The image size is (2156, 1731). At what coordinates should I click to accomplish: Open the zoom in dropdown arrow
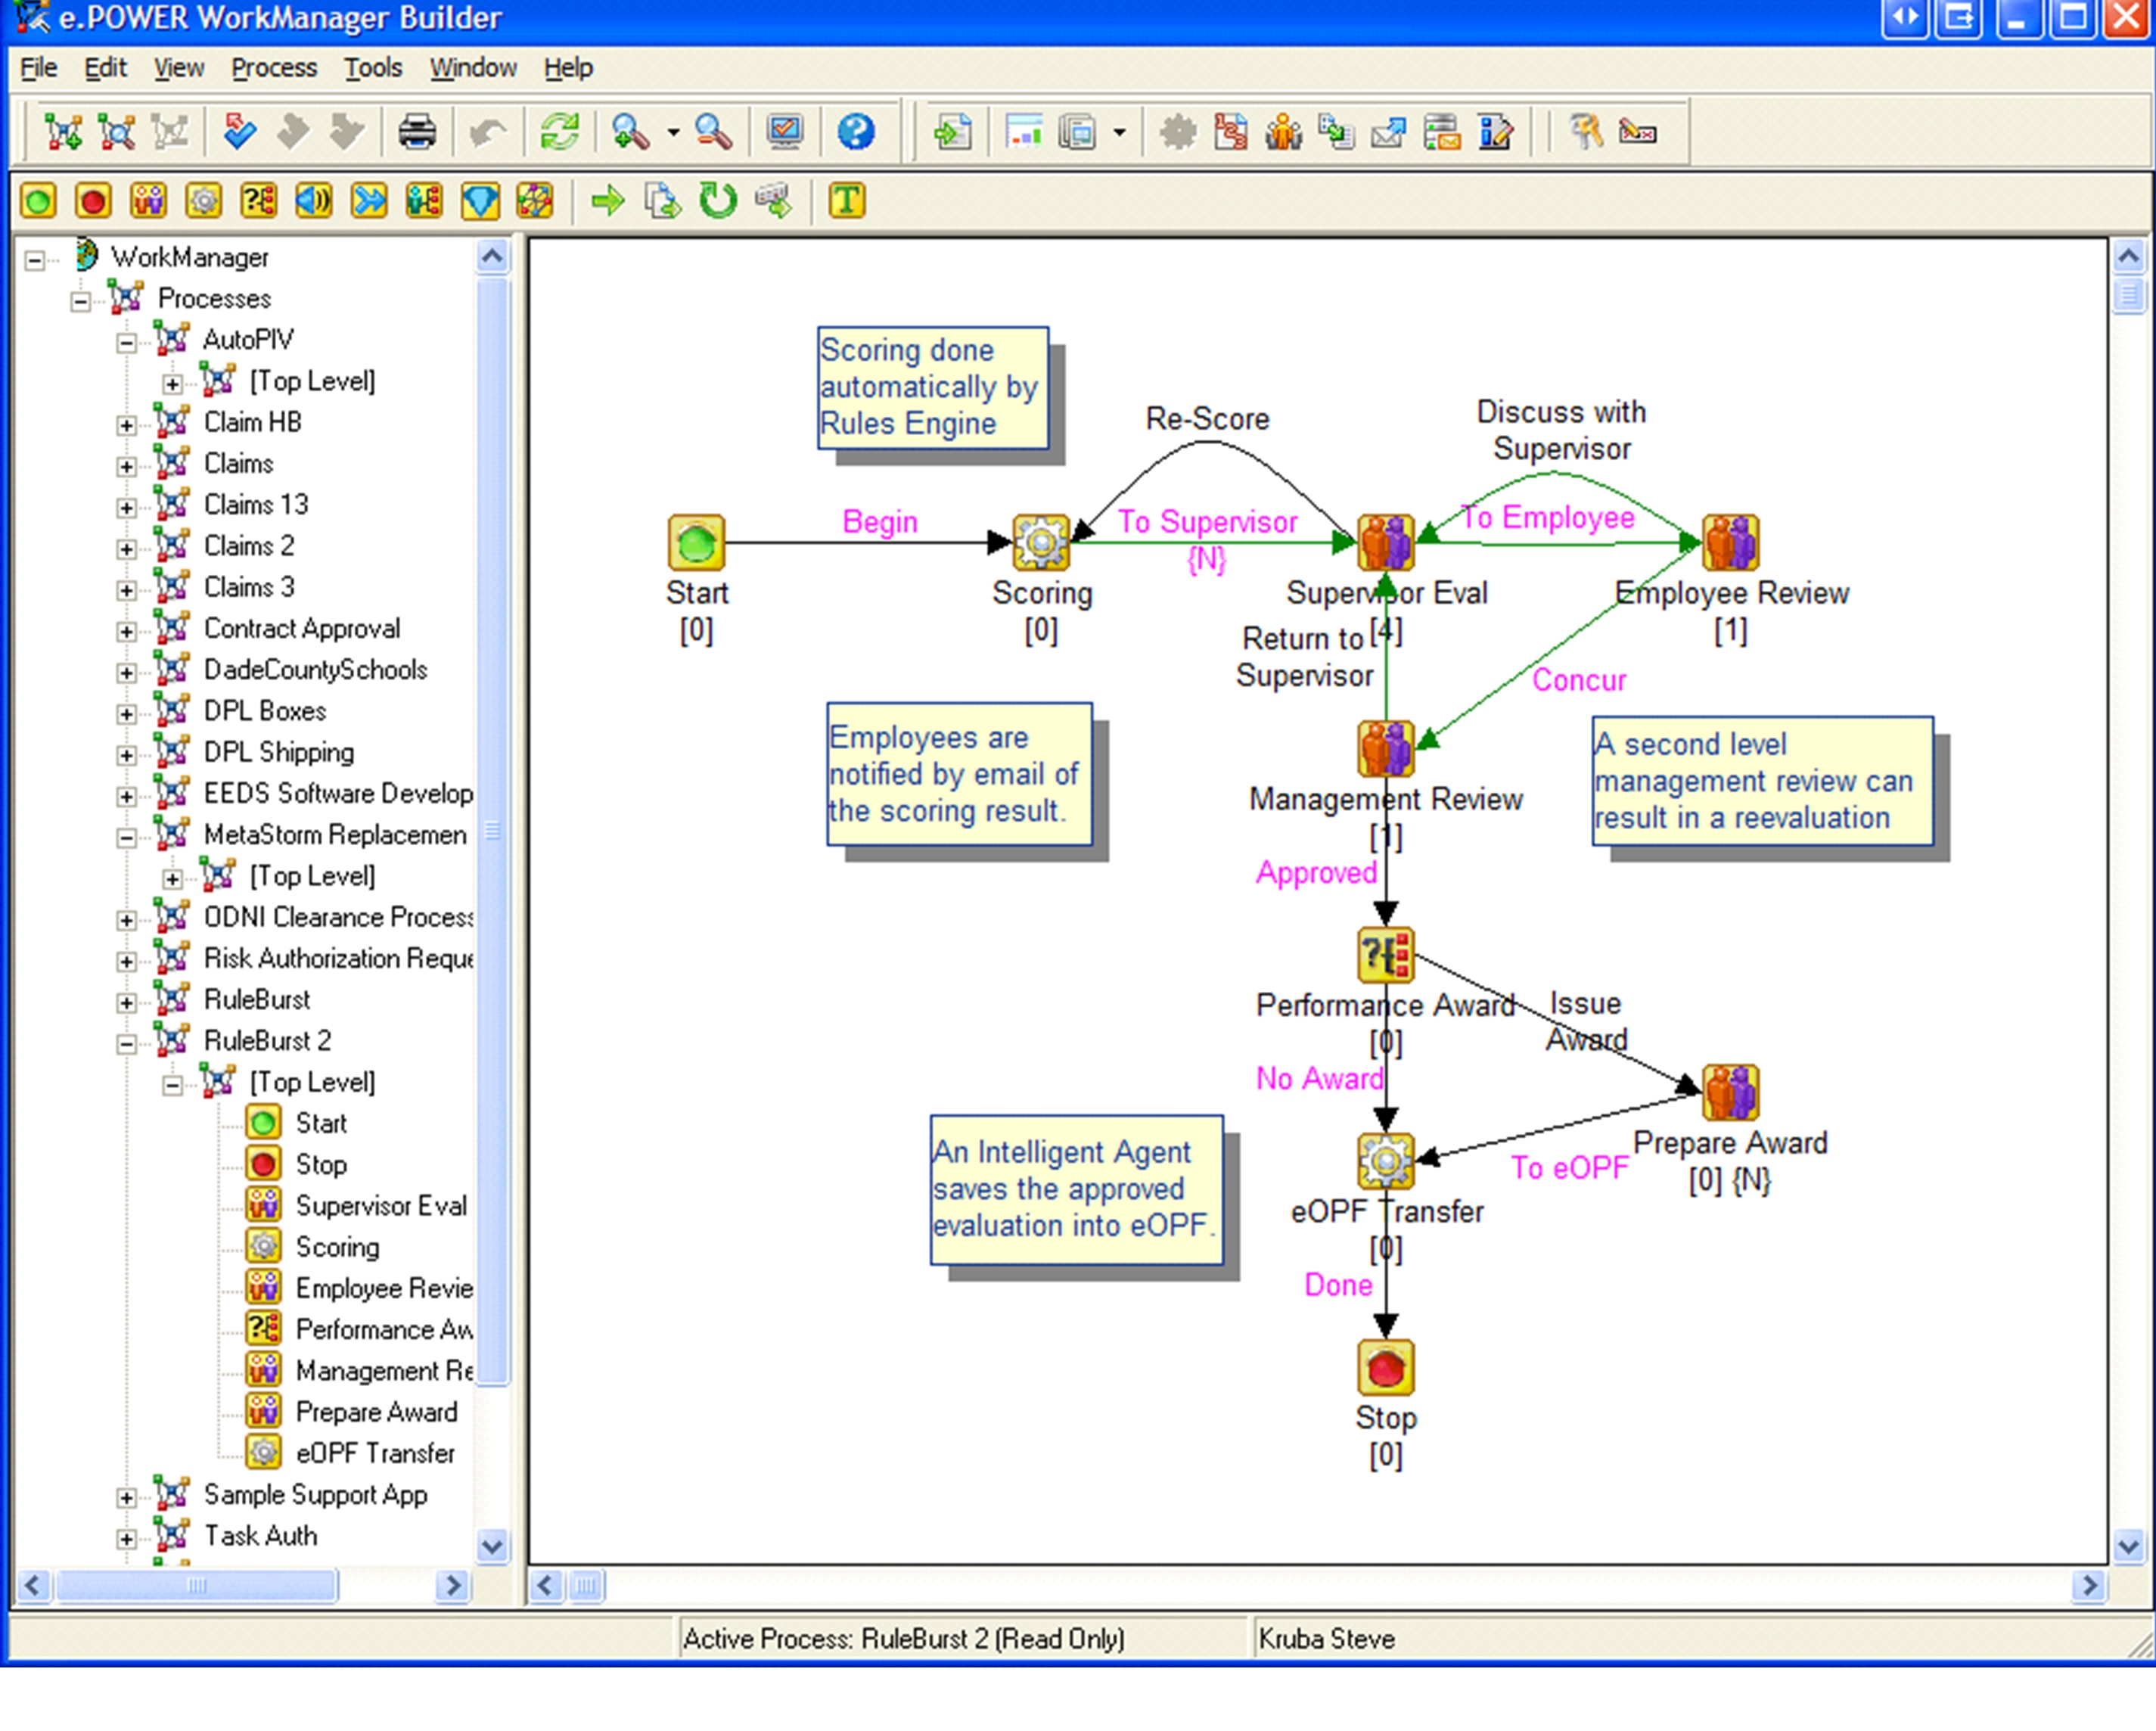click(x=673, y=132)
